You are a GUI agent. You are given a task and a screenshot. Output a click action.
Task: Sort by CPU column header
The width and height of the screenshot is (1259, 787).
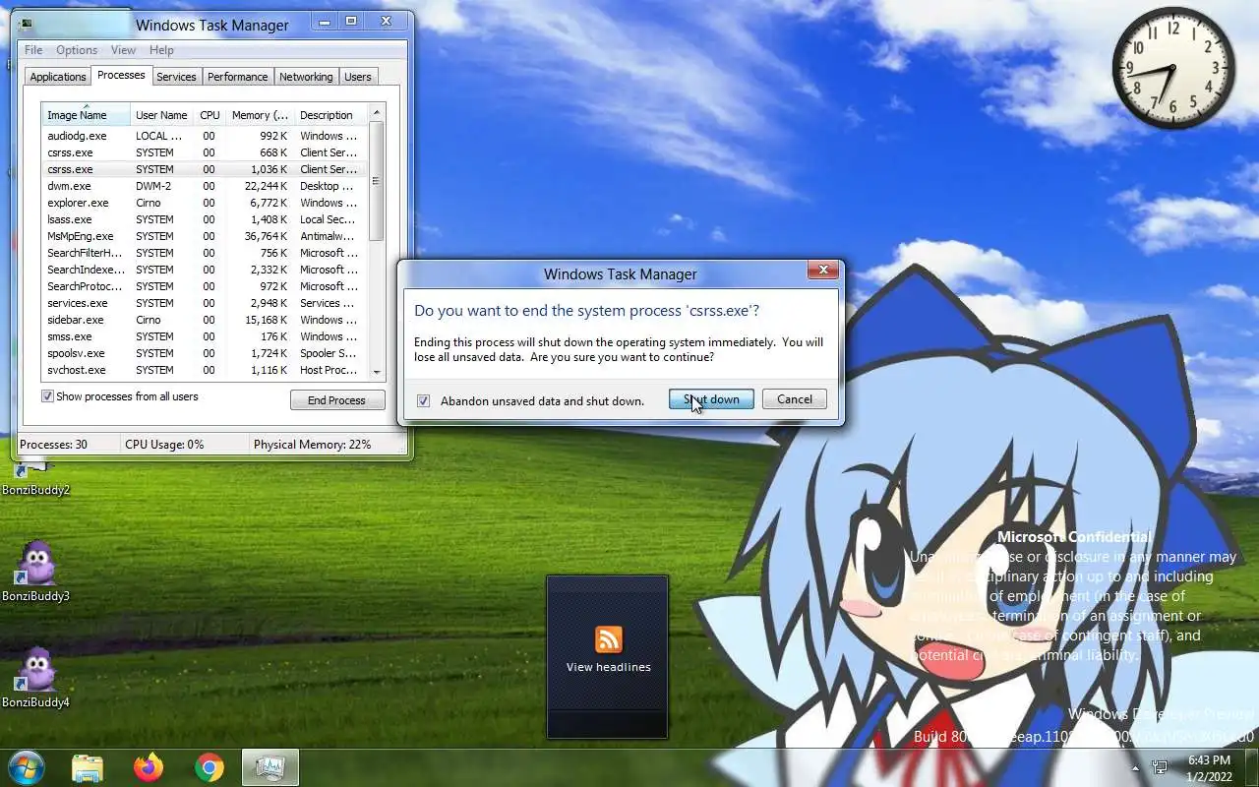[x=210, y=115]
